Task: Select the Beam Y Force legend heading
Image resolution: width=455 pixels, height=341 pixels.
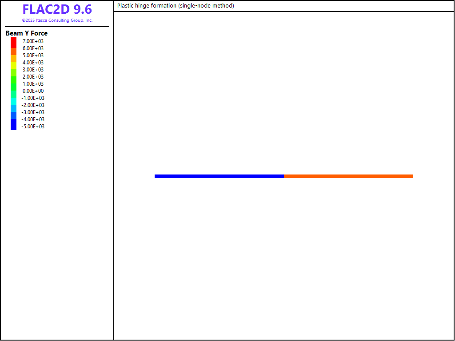Action: tap(27, 33)
